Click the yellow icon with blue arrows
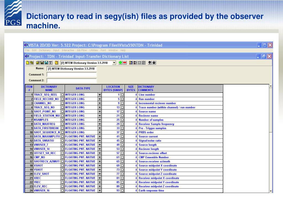The image size is (283, 212). [131, 63]
